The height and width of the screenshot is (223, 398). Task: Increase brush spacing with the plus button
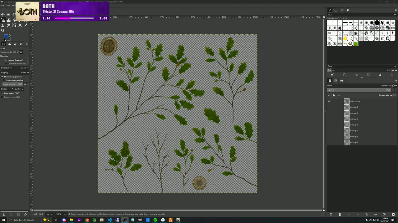[396, 70]
